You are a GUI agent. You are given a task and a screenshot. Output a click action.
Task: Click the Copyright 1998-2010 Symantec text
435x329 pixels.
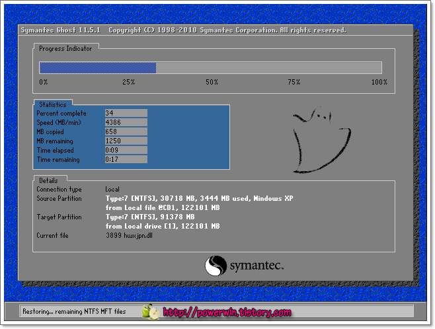pyautogui.click(x=227, y=30)
